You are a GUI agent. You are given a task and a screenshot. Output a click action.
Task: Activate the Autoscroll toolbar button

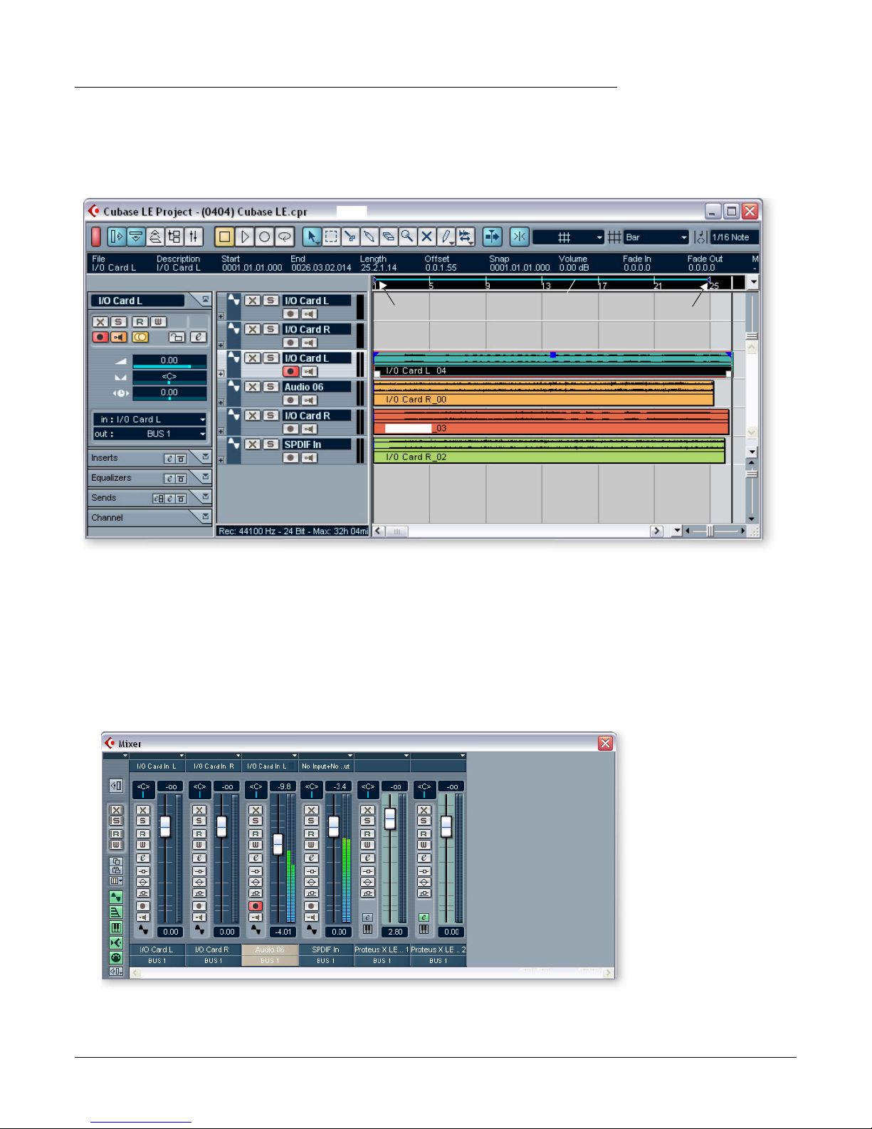coord(492,237)
